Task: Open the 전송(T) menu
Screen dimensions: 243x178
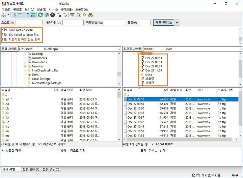Action: [x=42, y=9]
